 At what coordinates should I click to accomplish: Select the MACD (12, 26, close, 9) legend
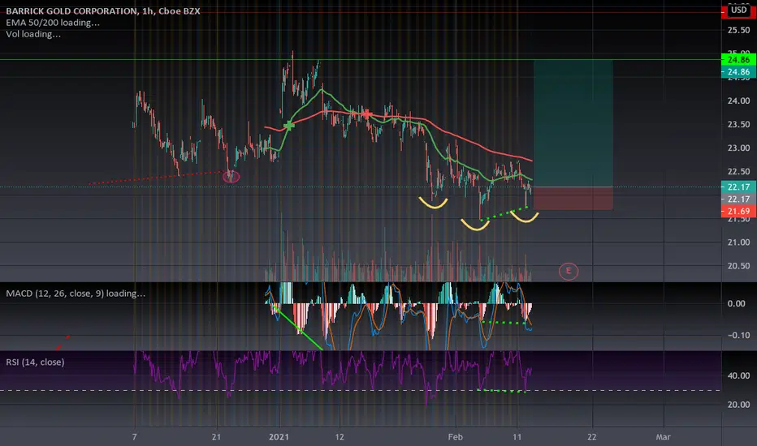click(x=76, y=294)
